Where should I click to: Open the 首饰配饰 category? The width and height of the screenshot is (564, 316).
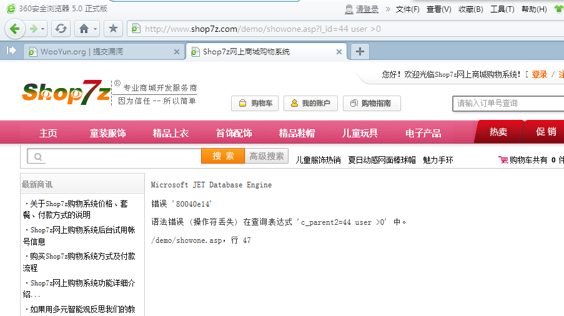(x=234, y=133)
